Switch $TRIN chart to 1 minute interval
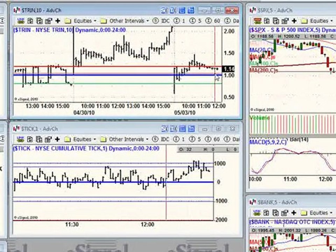 coord(179,21)
